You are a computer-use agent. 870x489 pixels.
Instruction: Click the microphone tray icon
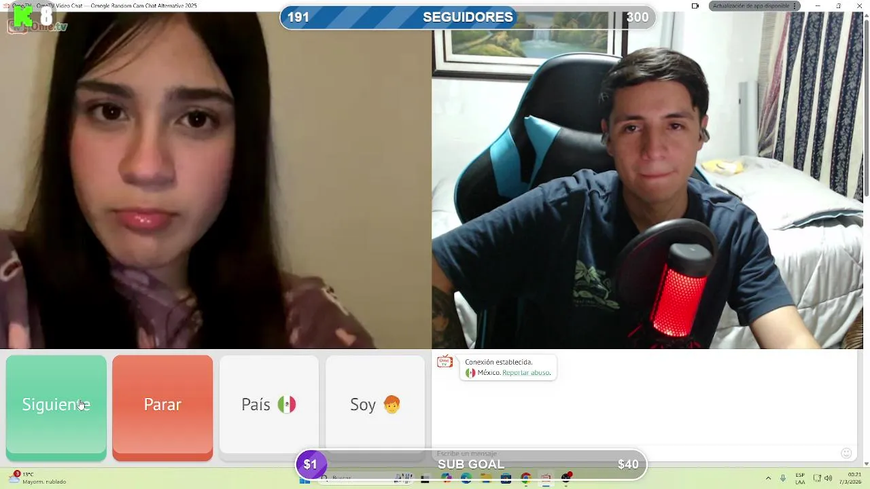[783, 478]
